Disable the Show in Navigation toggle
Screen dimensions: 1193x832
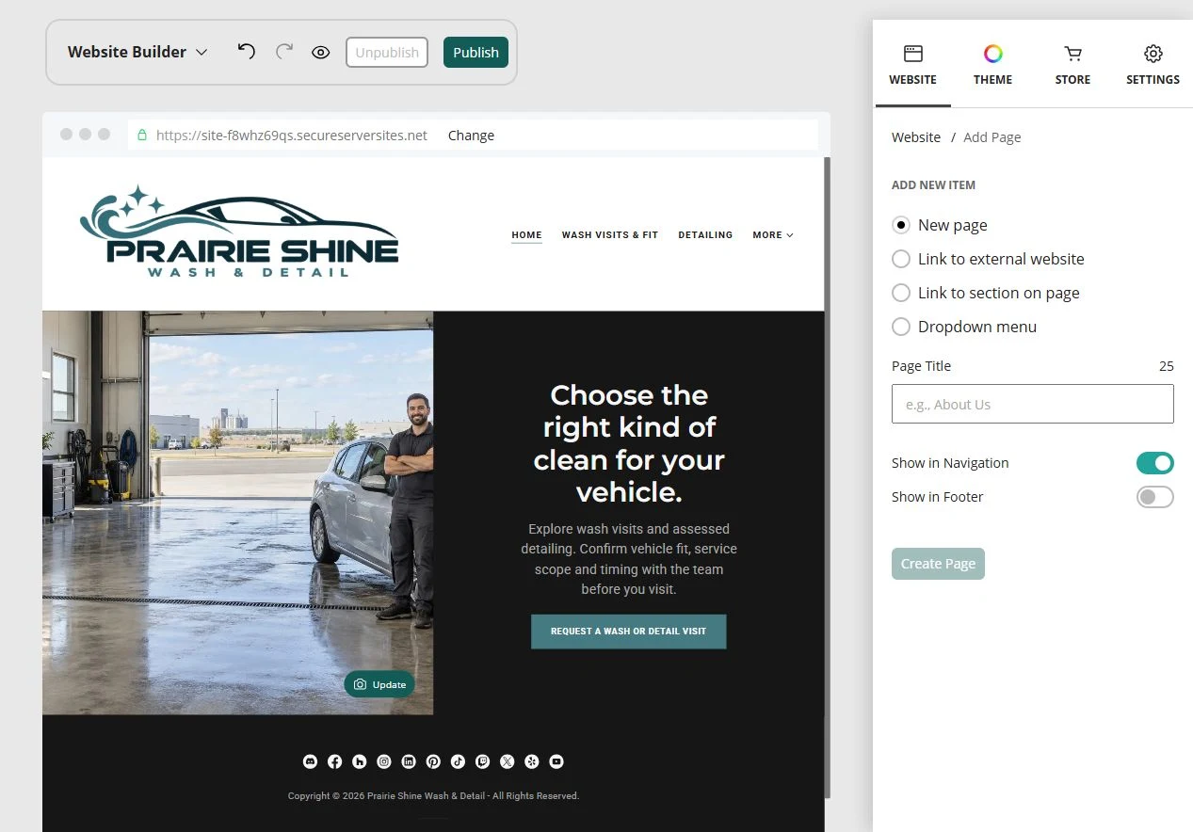pos(1155,463)
